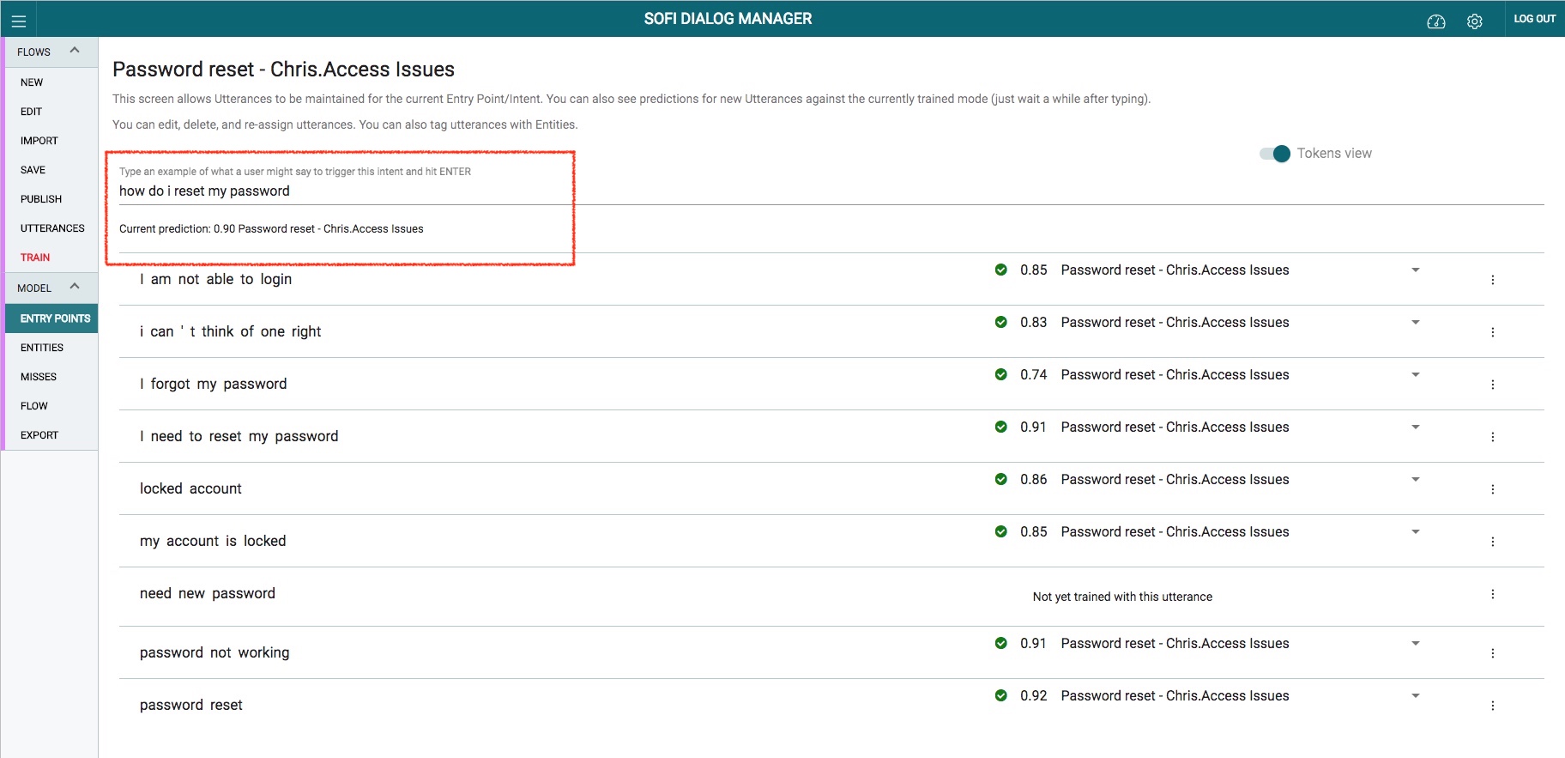Click the 0.92 score on 'password reset' row

coord(1033,695)
